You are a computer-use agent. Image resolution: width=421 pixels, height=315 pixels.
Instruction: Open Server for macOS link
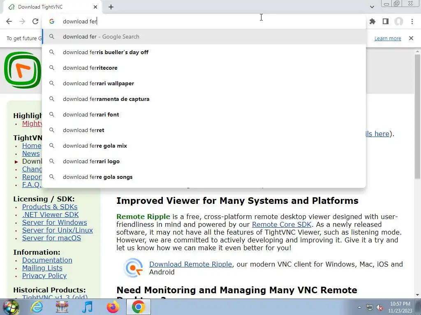[x=51, y=238]
